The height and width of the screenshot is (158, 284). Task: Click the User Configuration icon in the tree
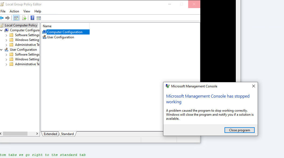click(6, 50)
